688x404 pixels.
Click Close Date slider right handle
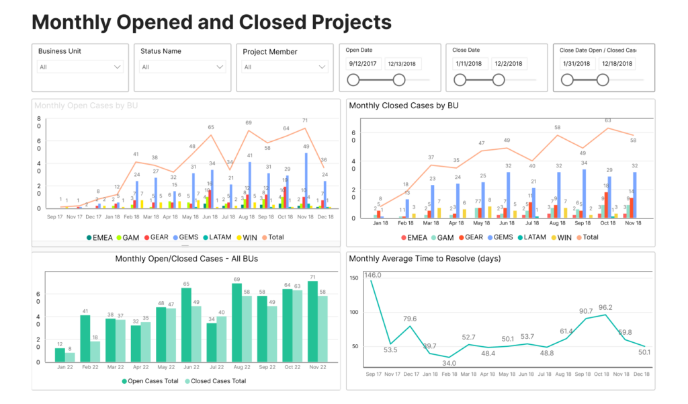click(499, 80)
